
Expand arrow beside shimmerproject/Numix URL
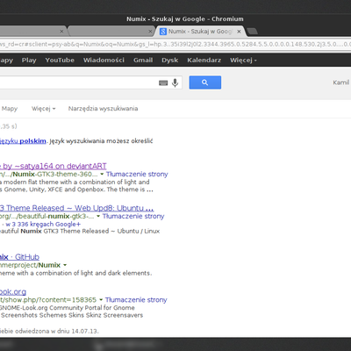click(65, 265)
